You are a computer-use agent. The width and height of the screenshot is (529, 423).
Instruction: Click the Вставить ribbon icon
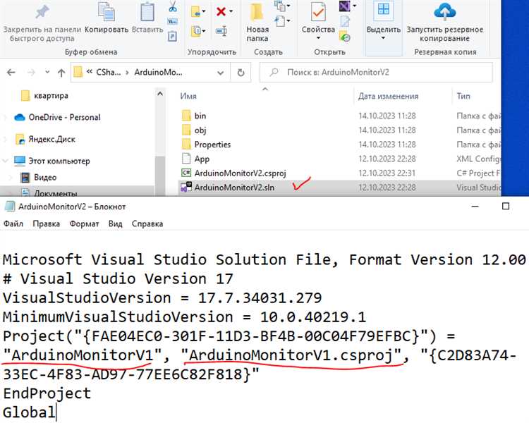pyautogui.click(x=147, y=12)
